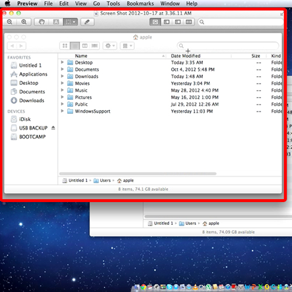Open Downloads in the Favorites sidebar
The height and width of the screenshot is (292, 292).
27,100
